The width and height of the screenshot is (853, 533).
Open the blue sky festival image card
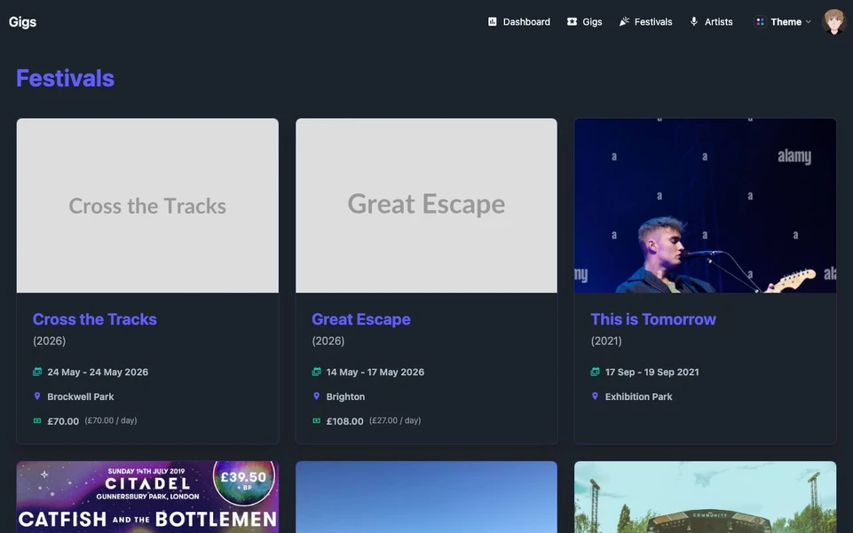pyautogui.click(x=426, y=498)
